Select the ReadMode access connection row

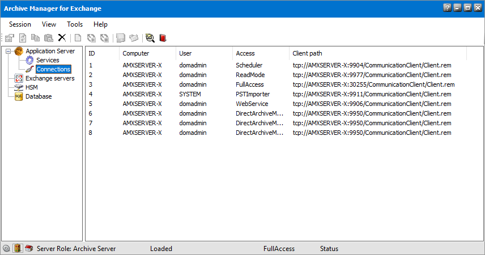276,75
